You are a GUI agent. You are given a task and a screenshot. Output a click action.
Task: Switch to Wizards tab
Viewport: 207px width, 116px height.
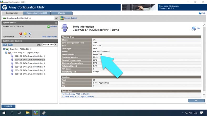coord(62,13)
